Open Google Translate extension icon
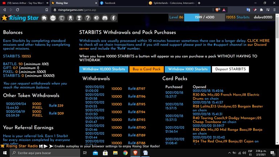Screen dimensions: 279x157 [248, 10]
